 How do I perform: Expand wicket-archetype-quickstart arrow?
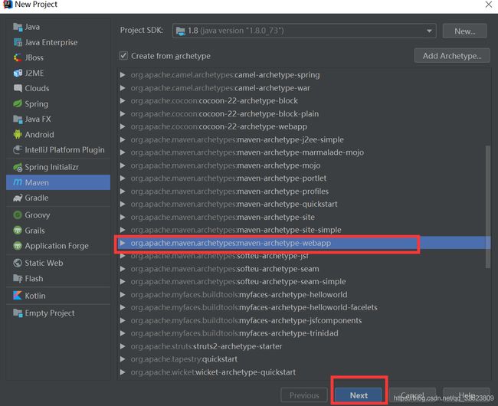[x=123, y=372]
